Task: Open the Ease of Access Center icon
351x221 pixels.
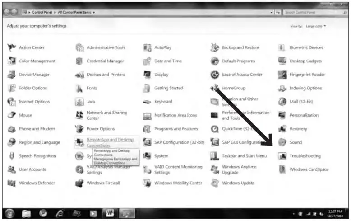Action: pyautogui.click(x=215, y=75)
